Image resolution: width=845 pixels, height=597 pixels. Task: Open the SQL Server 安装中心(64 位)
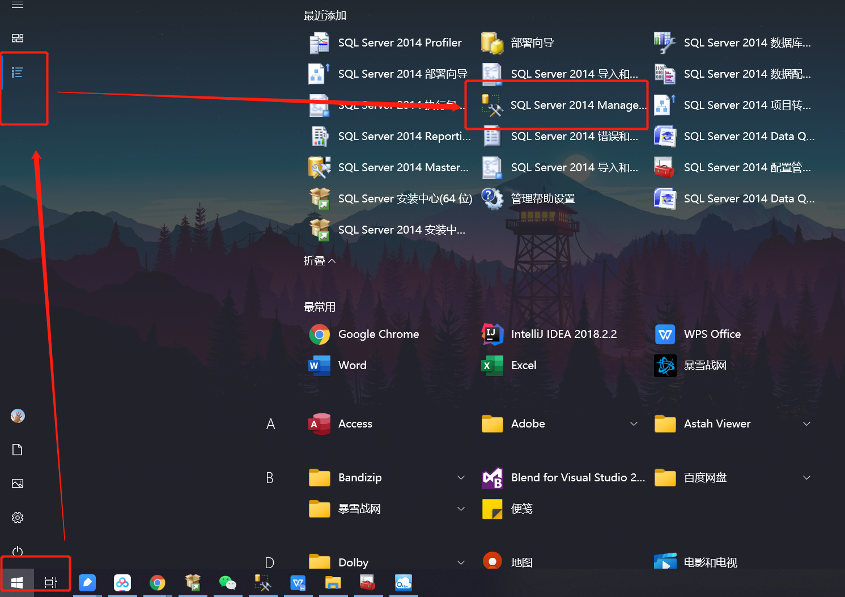(404, 198)
